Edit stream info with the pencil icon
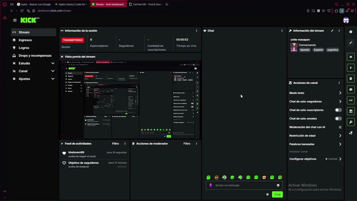This screenshot has height=201, width=357. point(332,31)
